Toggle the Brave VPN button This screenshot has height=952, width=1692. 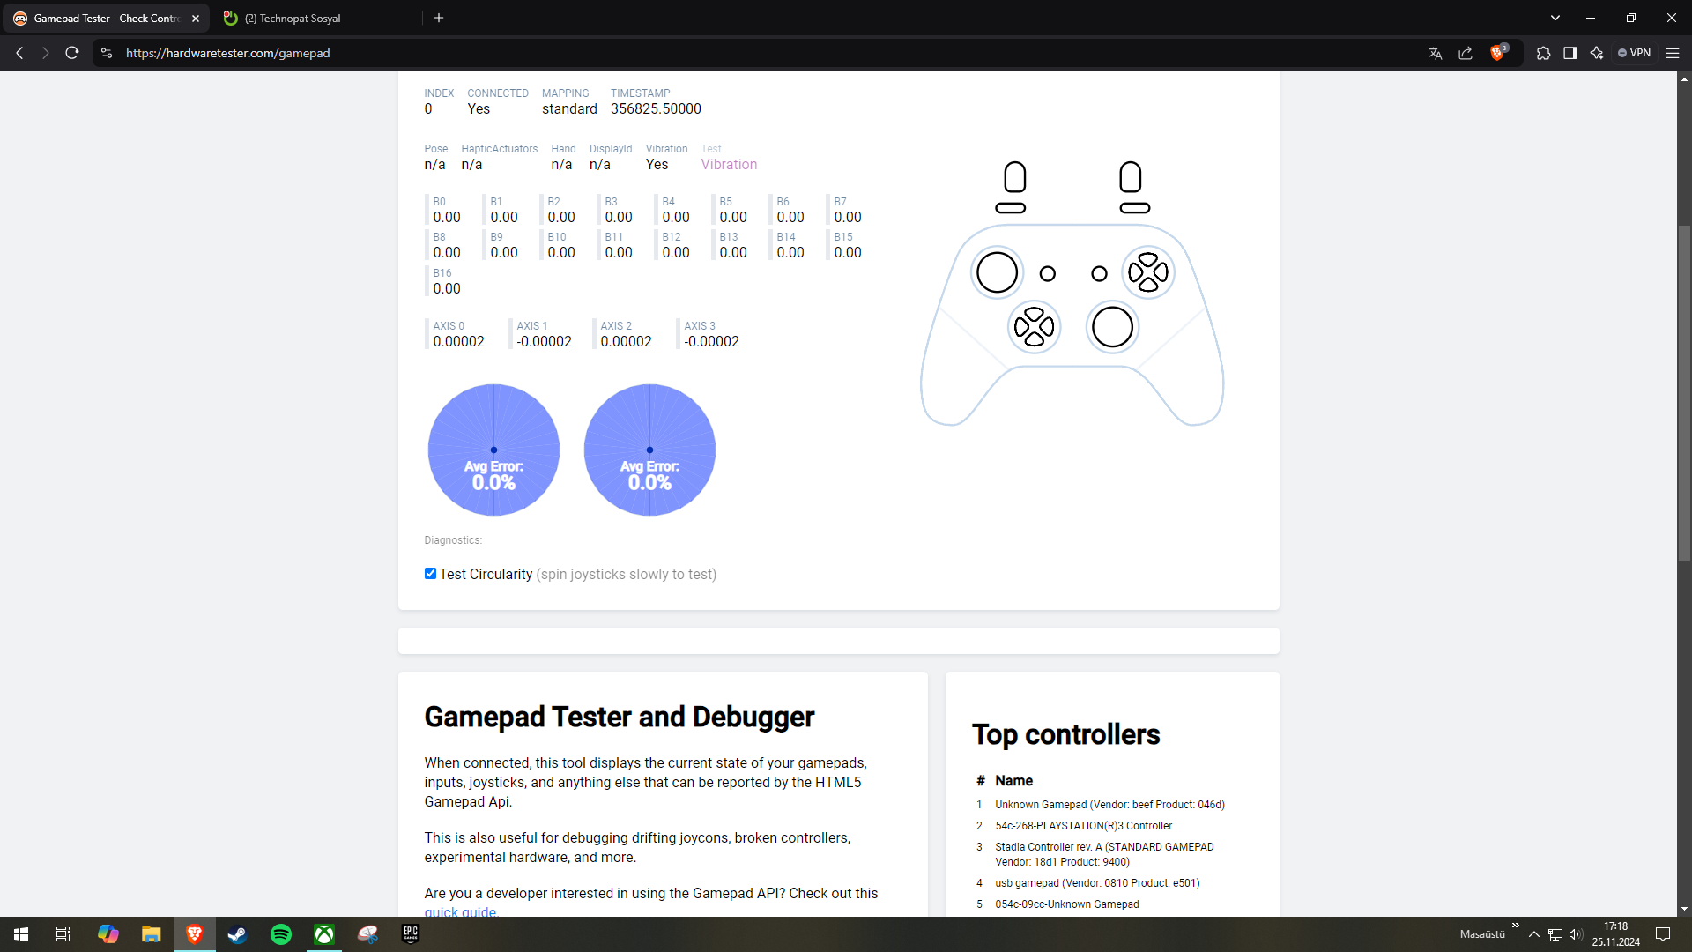[x=1634, y=53]
